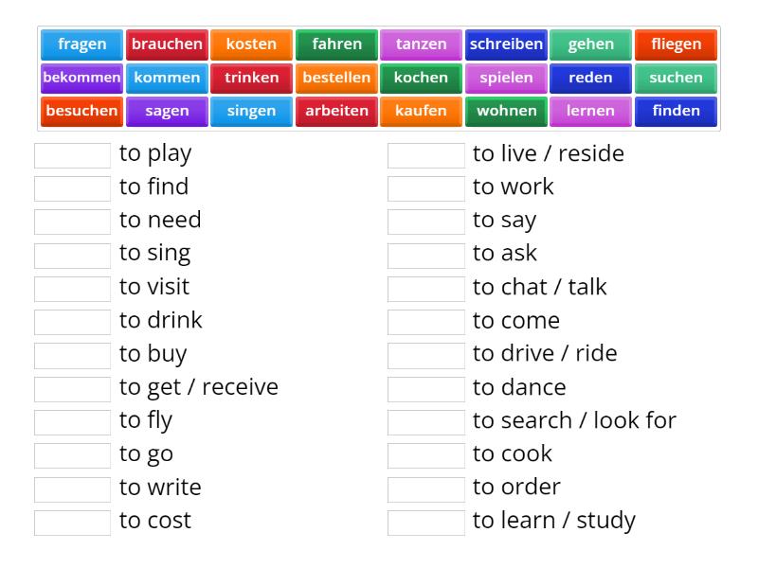Click the blank beside "to learn / study"

point(425,520)
